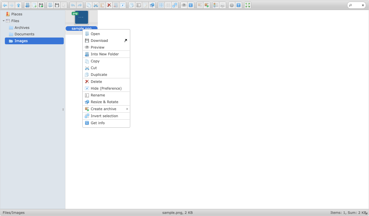Click inside the search input field

[356, 5]
